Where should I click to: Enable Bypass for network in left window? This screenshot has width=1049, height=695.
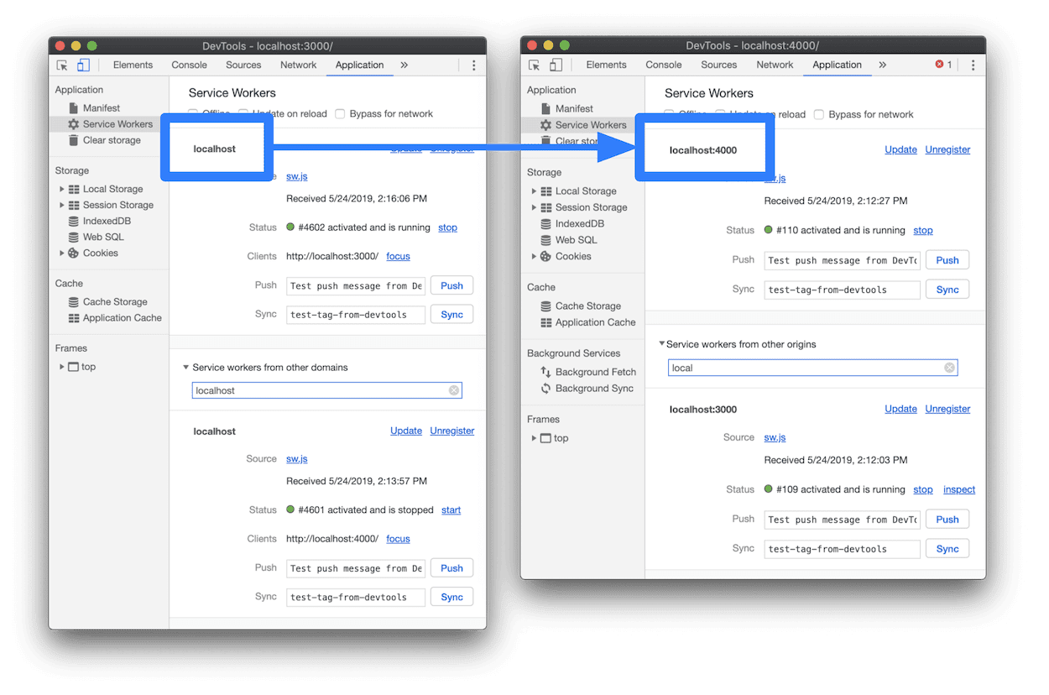coord(341,114)
